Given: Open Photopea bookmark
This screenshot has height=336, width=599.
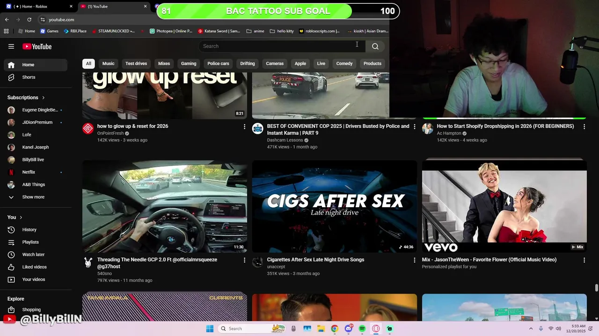Looking at the screenshot, I should tap(171, 31).
